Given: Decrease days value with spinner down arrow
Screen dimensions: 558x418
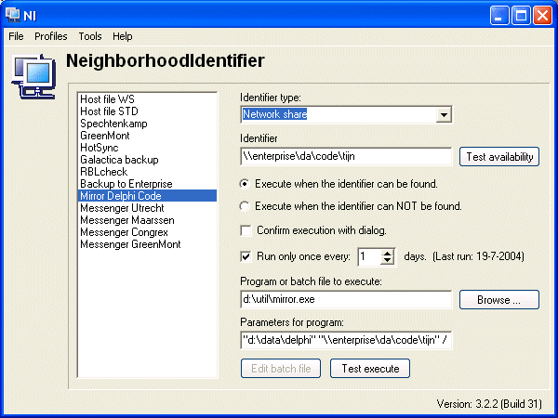Looking at the screenshot, I should tap(387, 260).
